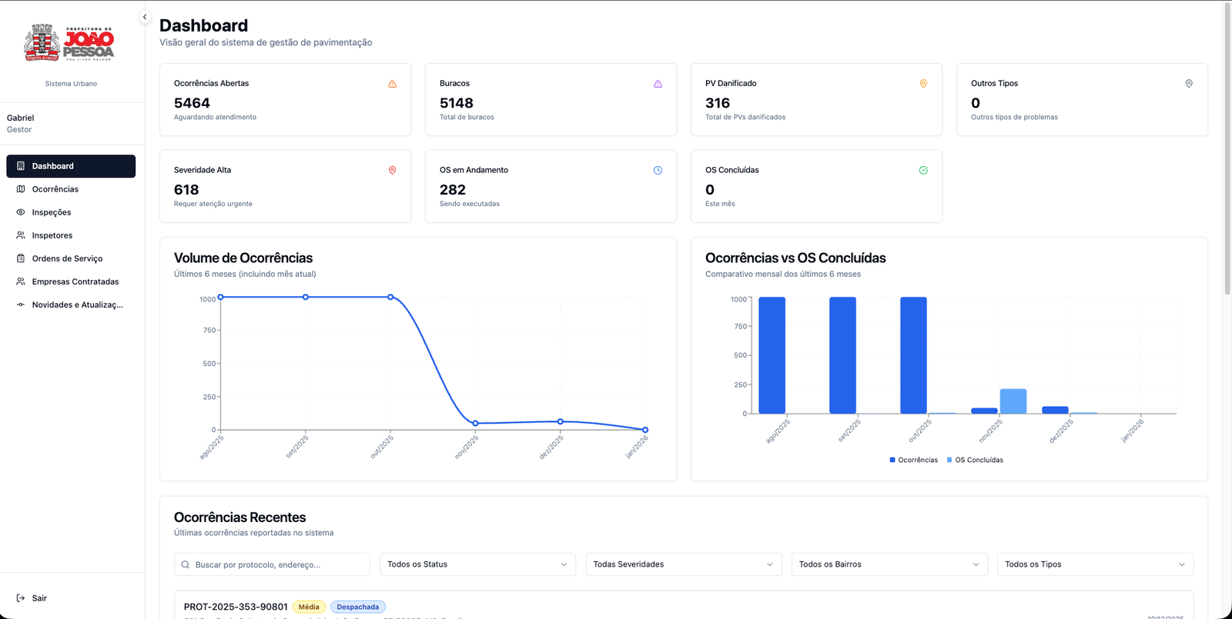Open the Todos os Status dropdown
This screenshot has width=1232, height=619.
pos(477,564)
